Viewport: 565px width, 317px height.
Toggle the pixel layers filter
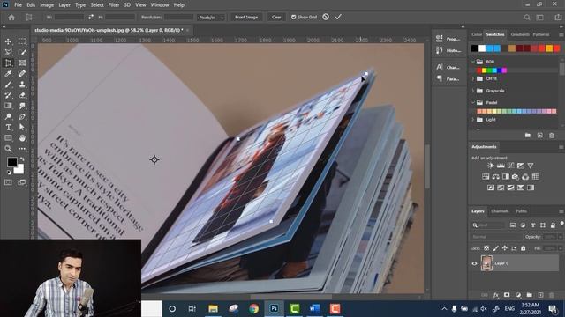513,225
